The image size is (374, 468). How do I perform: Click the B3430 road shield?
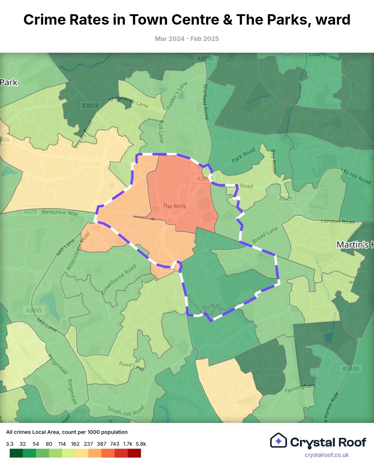pos(351,369)
